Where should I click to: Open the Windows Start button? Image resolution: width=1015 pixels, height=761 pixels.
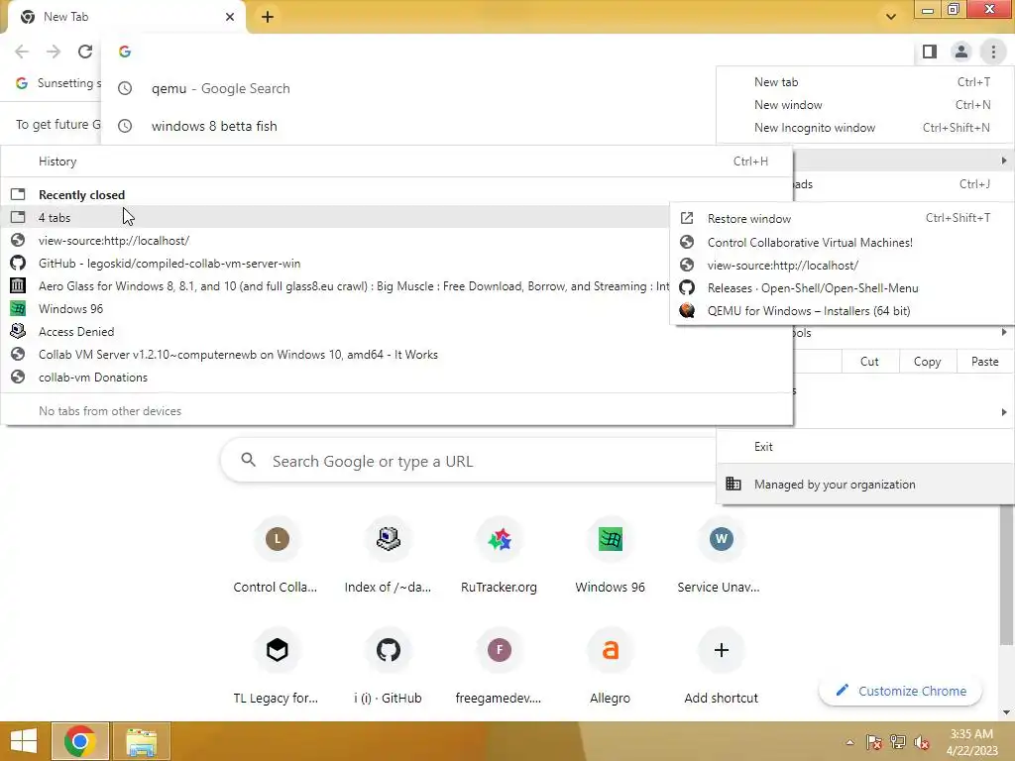(x=24, y=741)
